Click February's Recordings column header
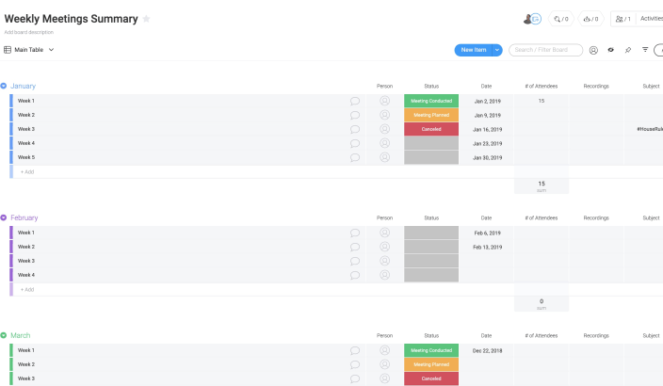The height and width of the screenshot is (386, 663). pyautogui.click(x=596, y=218)
